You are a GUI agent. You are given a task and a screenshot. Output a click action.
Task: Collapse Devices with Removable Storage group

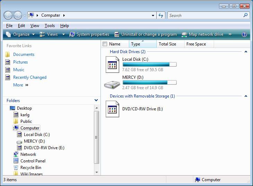click(246, 96)
